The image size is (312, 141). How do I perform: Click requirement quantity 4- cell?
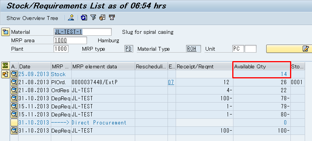(205, 90)
